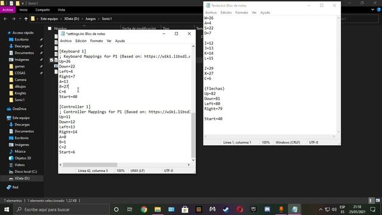
Task: Open the notification action center
Action: [x=372, y=210]
